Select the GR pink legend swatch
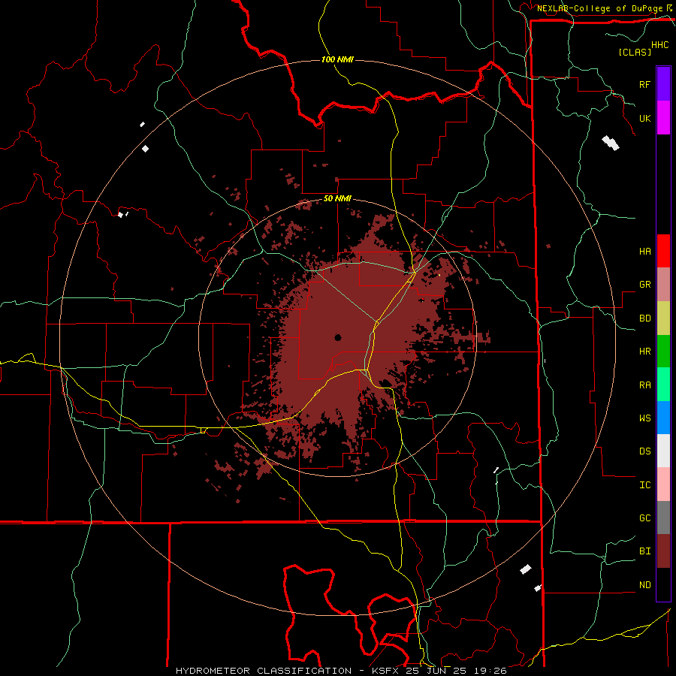The width and height of the screenshot is (676, 676). pos(663,284)
